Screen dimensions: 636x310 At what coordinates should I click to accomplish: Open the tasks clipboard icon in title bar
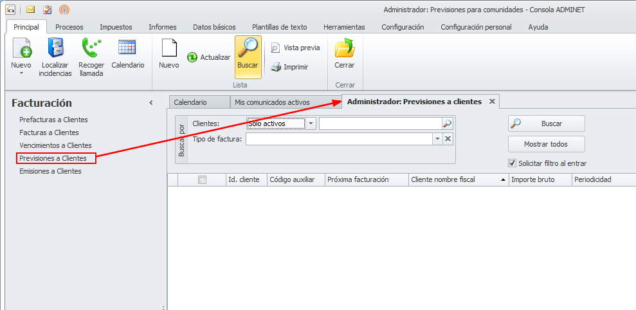(x=47, y=10)
